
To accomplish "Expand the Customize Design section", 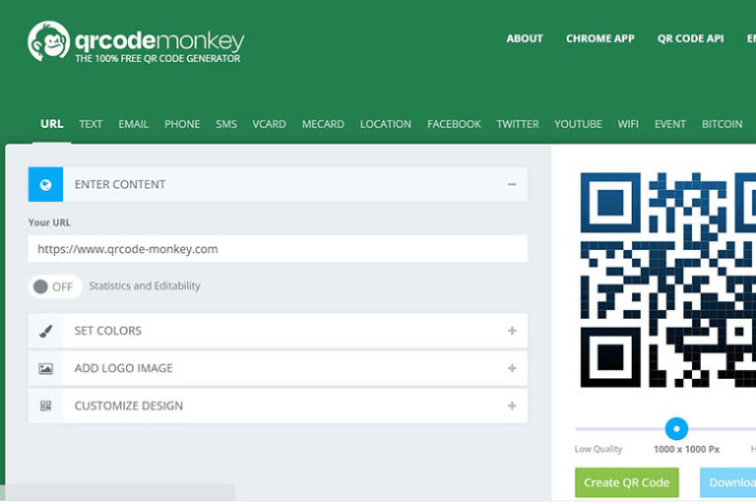I will [x=512, y=407].
